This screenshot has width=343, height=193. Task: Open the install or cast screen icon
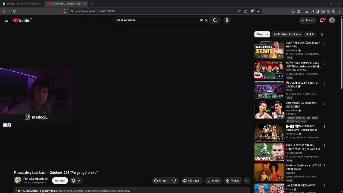coord(240,11)
